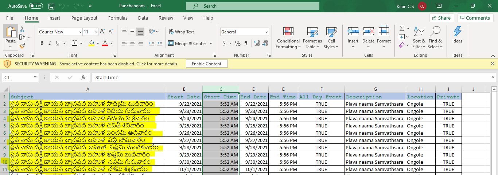Expand the Name Box dropdown arrow

click(35, 77)
